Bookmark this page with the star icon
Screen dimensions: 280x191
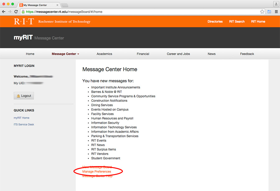(262, 12)
